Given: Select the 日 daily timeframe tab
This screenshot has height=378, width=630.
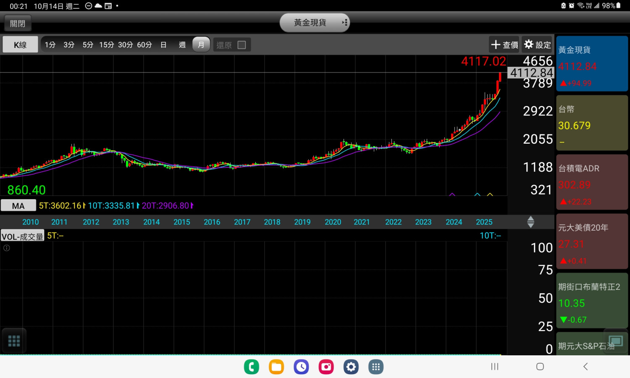Looking at the screenshot, I should tap(163, 45).
